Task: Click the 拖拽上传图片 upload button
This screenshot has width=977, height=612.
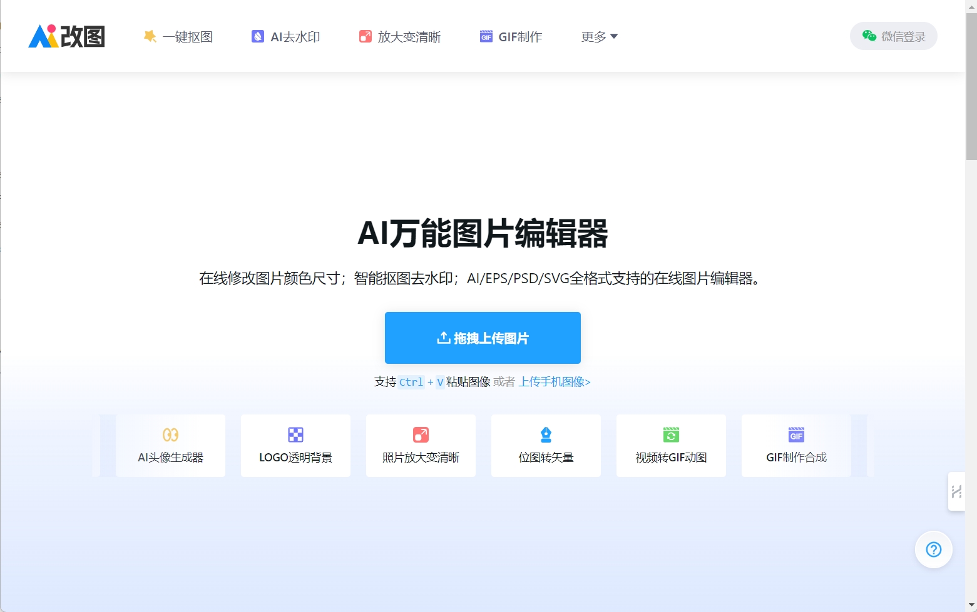Action: [x=483, y=338]
